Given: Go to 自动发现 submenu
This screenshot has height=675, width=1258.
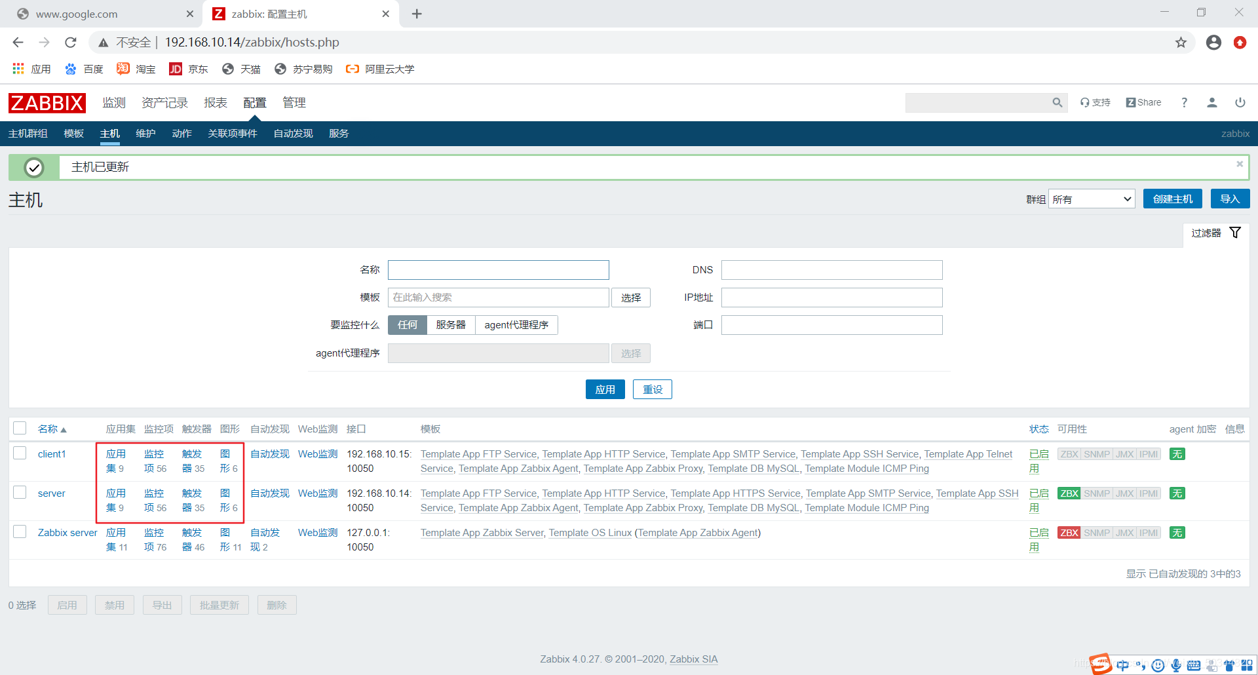Looking at the screenshot, I should (293, 134).
